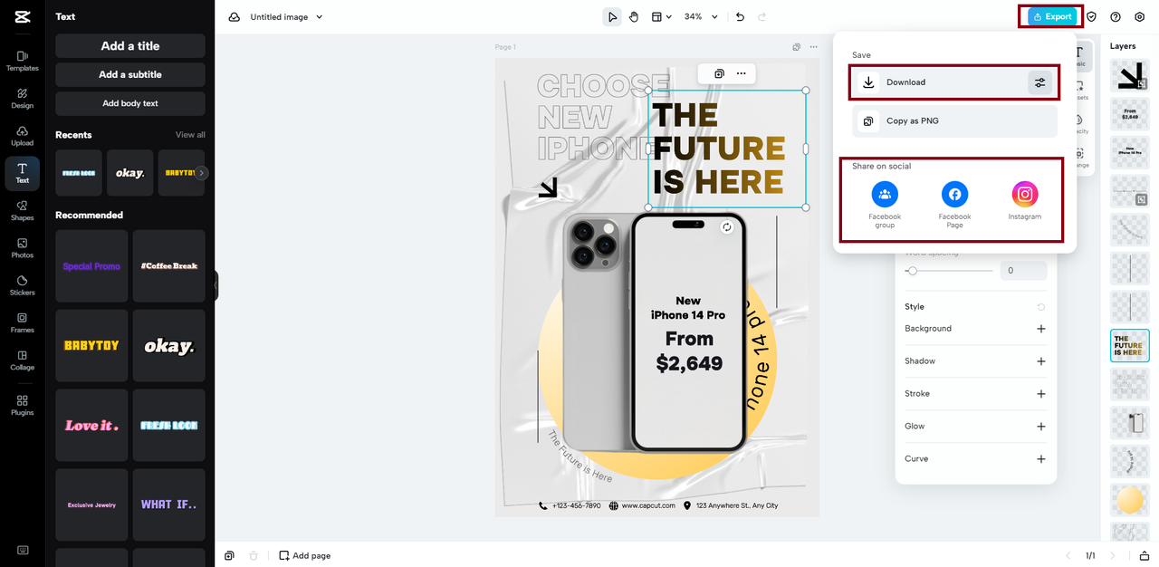Screen dimensions: 1159x567
Task: Open more options in floating text toolbar
Action: 742,73
